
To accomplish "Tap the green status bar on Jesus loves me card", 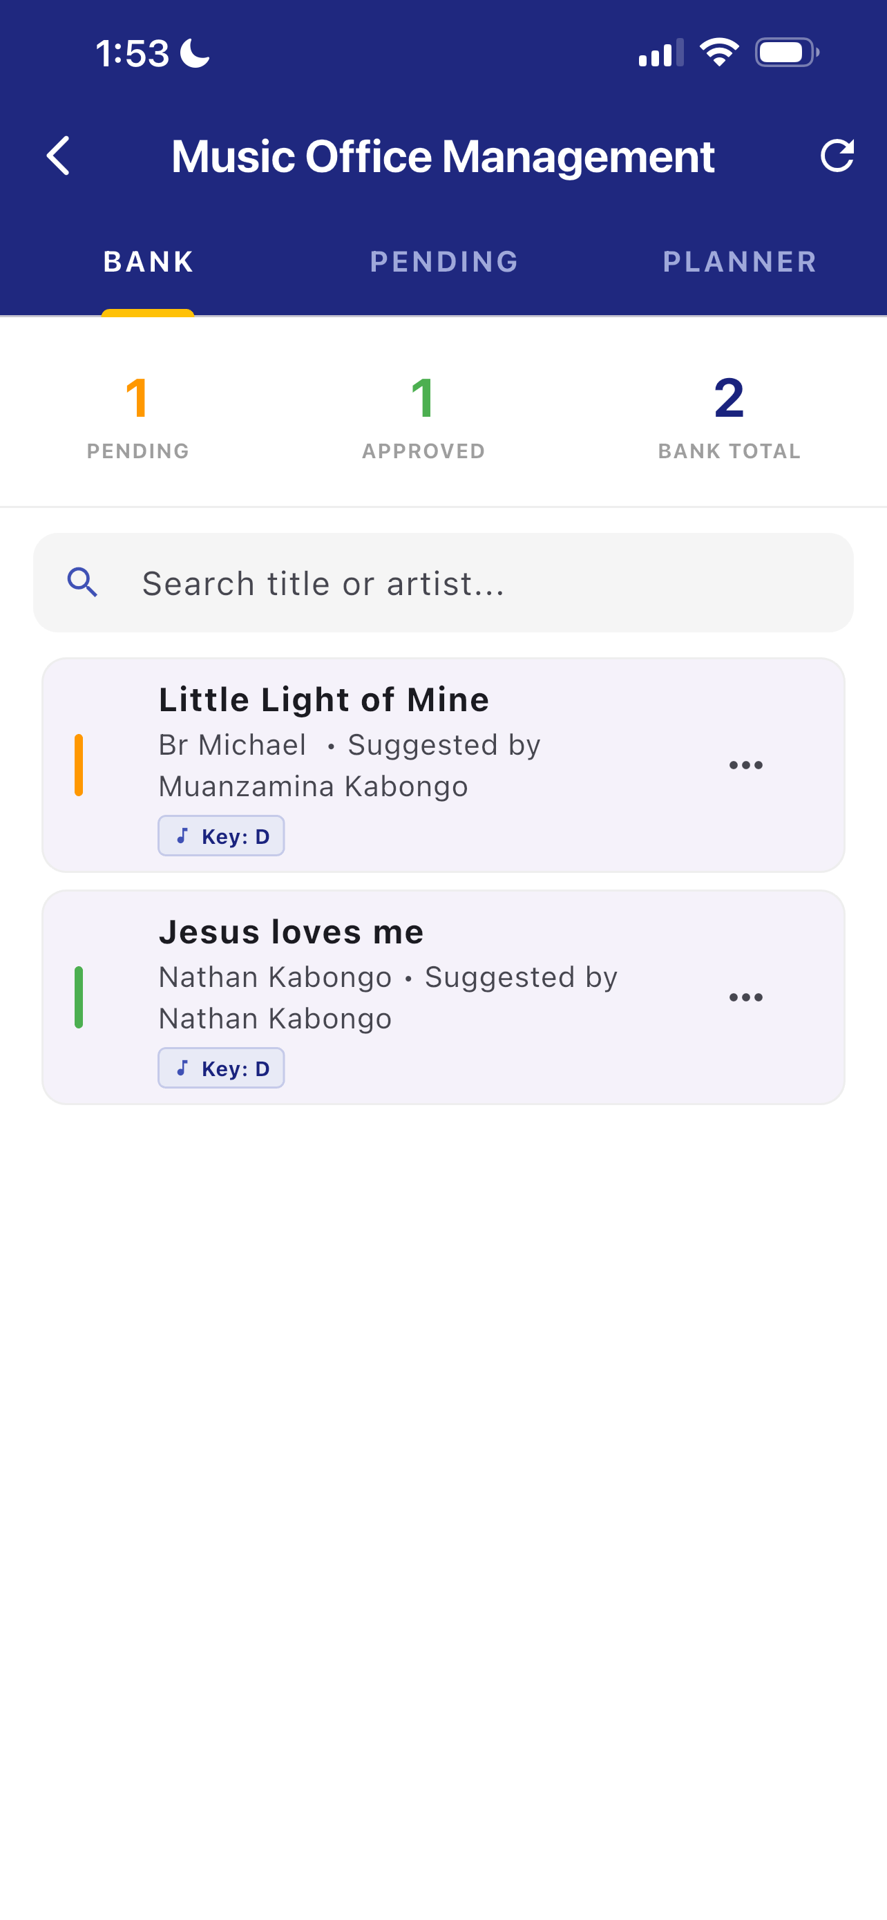I will coord(79,997).
